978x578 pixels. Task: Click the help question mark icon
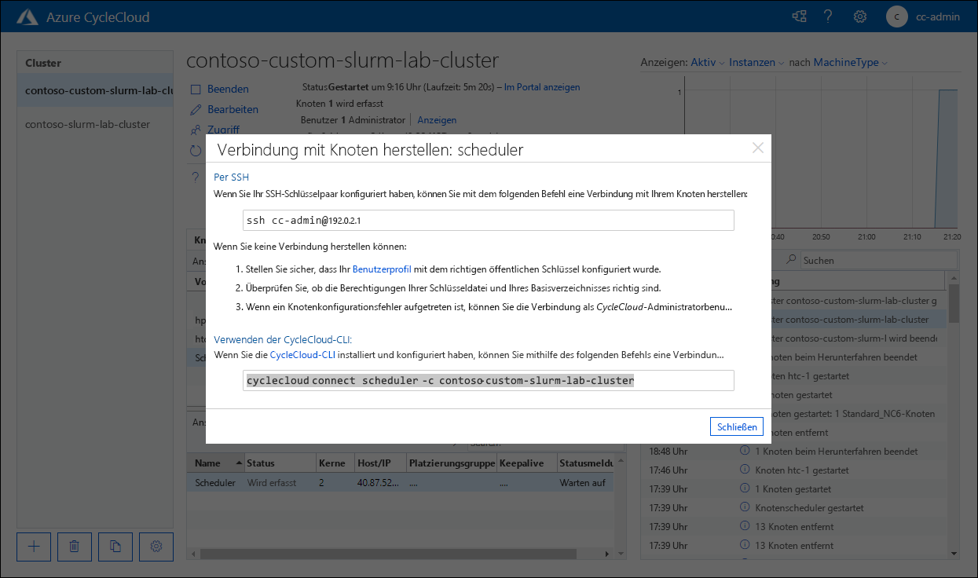coord(828,16)
